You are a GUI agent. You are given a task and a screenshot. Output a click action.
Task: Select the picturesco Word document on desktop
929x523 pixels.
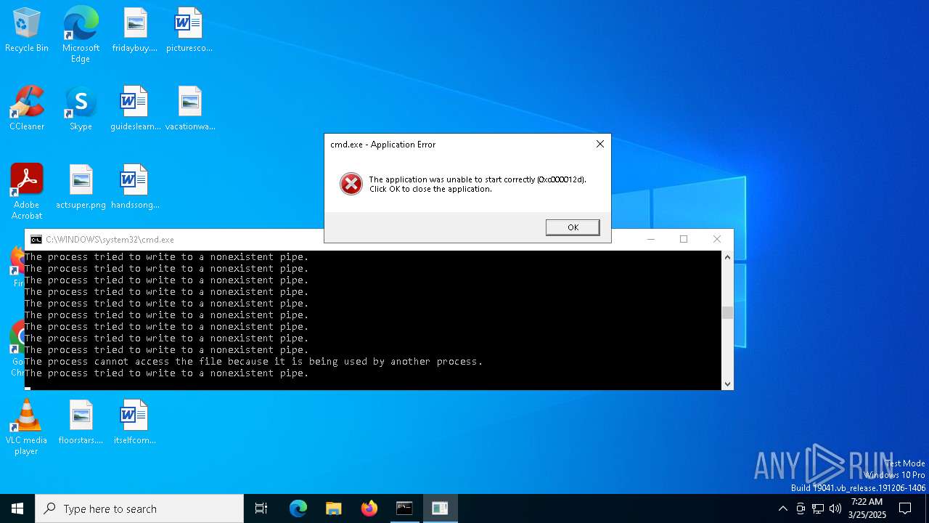189,31
